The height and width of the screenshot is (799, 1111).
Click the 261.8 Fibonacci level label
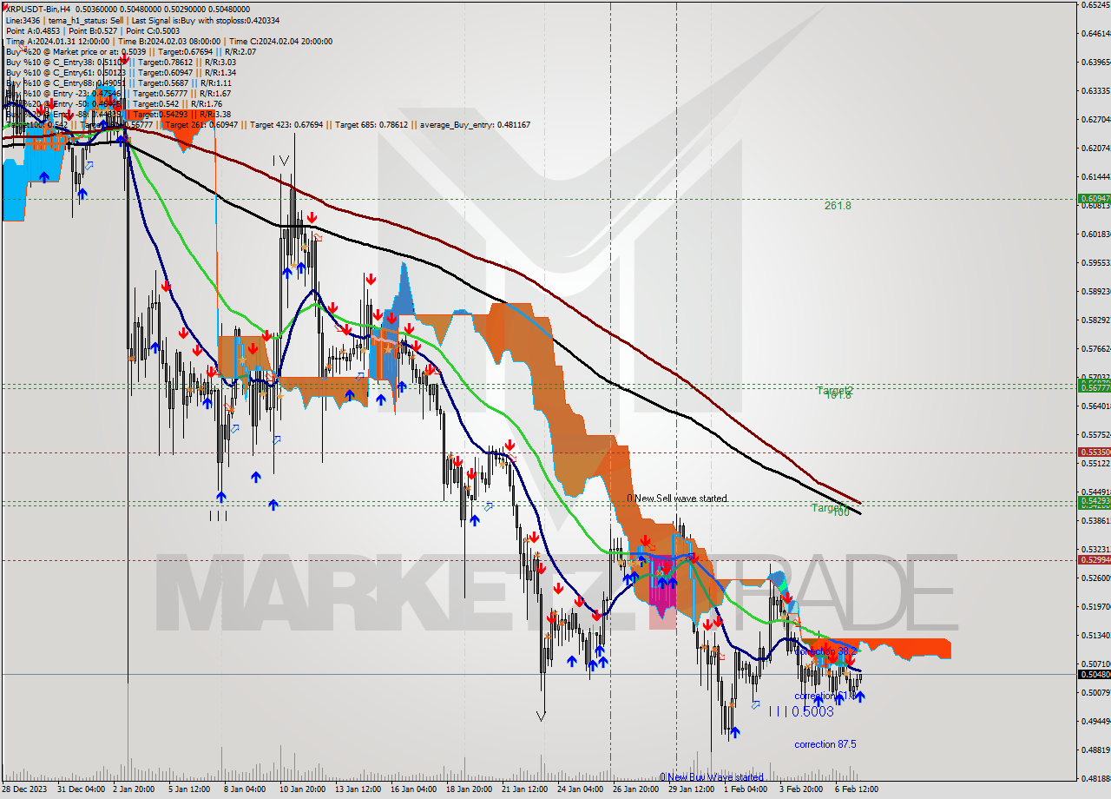pyautogui.click(x=838, y=206)
